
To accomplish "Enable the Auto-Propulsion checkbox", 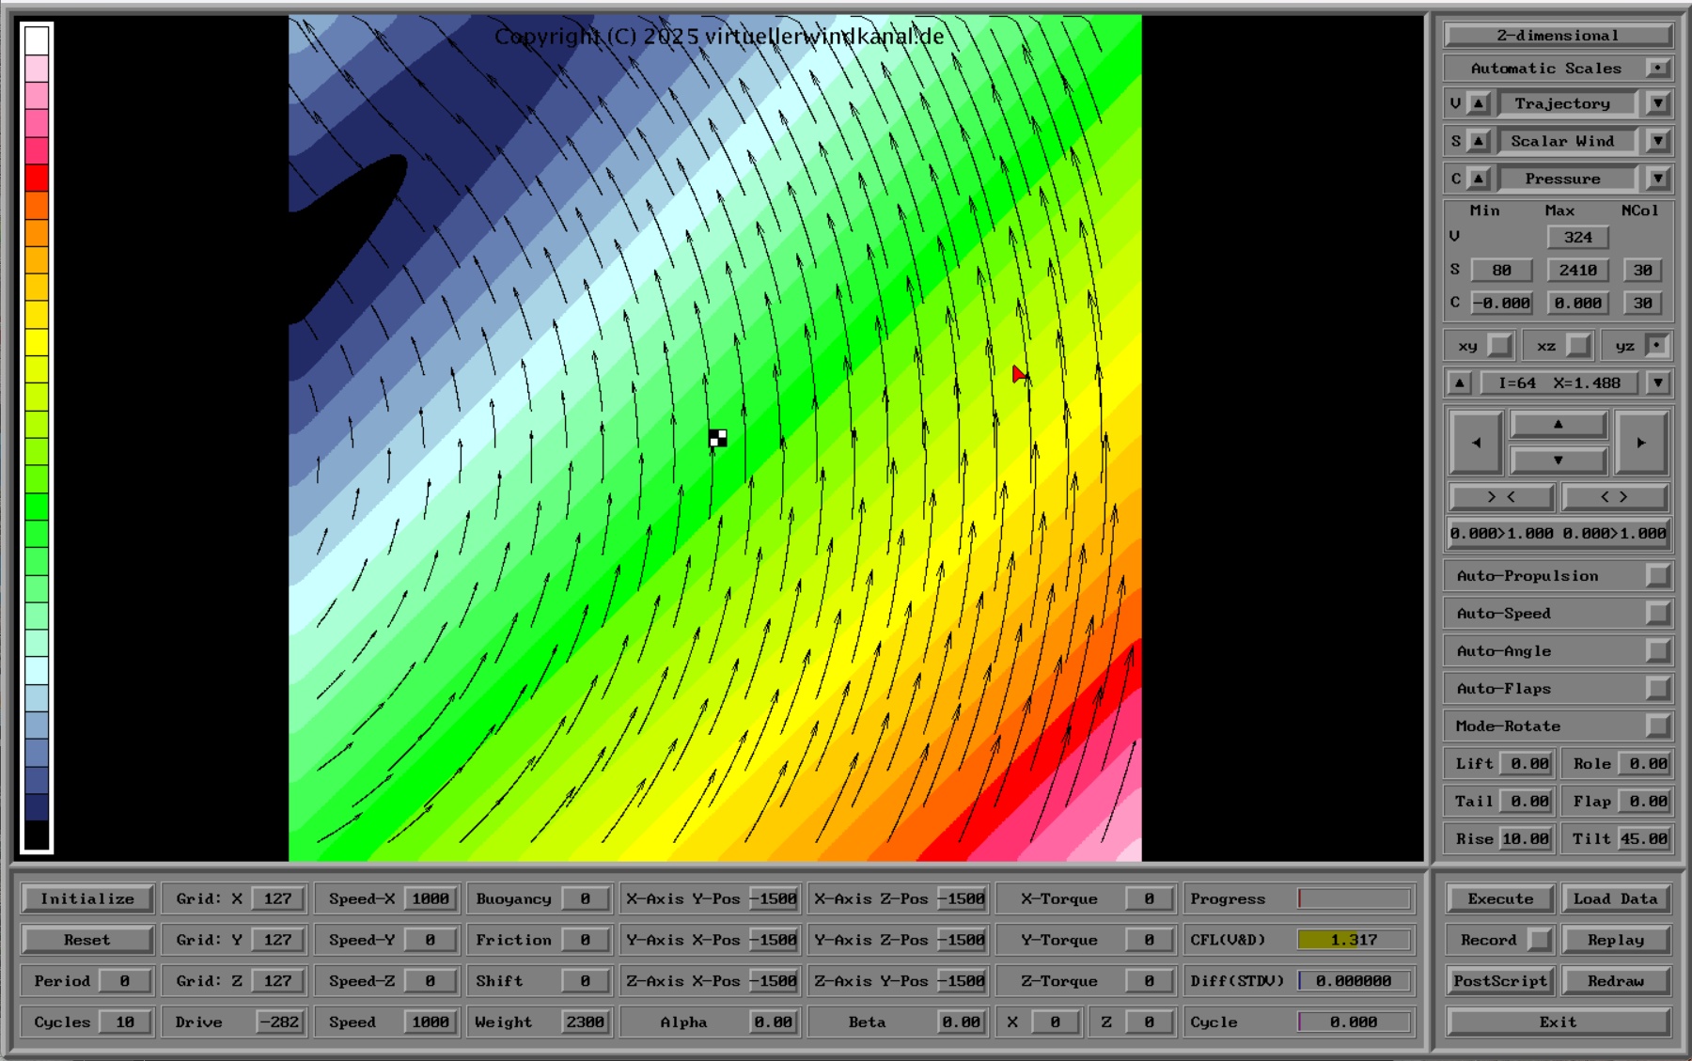I will [1657, 576].
